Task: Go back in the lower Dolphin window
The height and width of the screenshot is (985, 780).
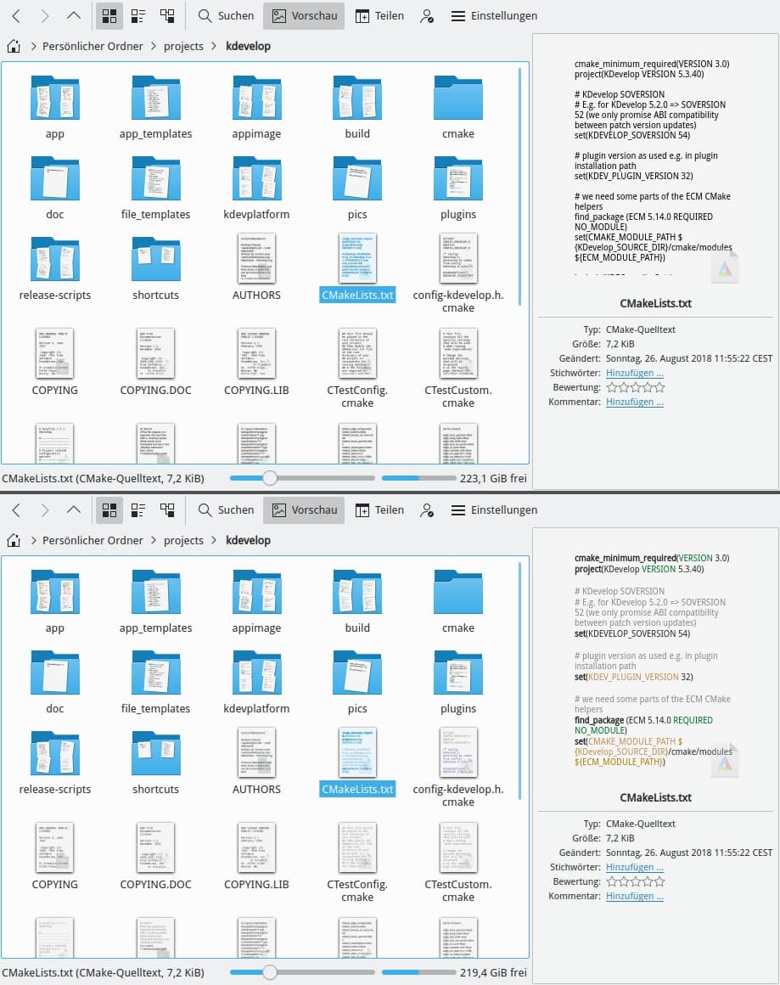Action: [16, 510]
